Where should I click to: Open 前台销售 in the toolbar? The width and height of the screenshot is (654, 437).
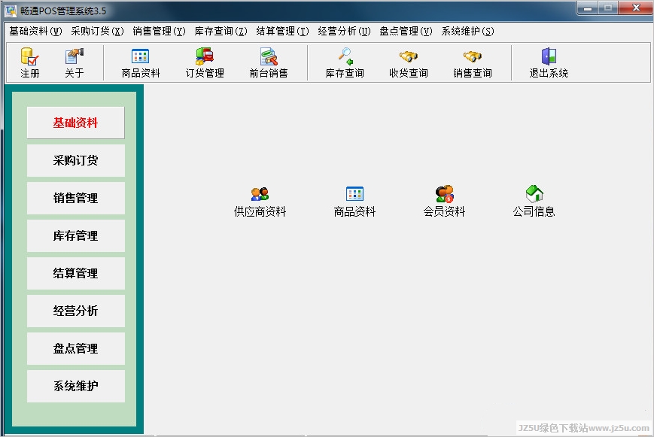(269, 62)
